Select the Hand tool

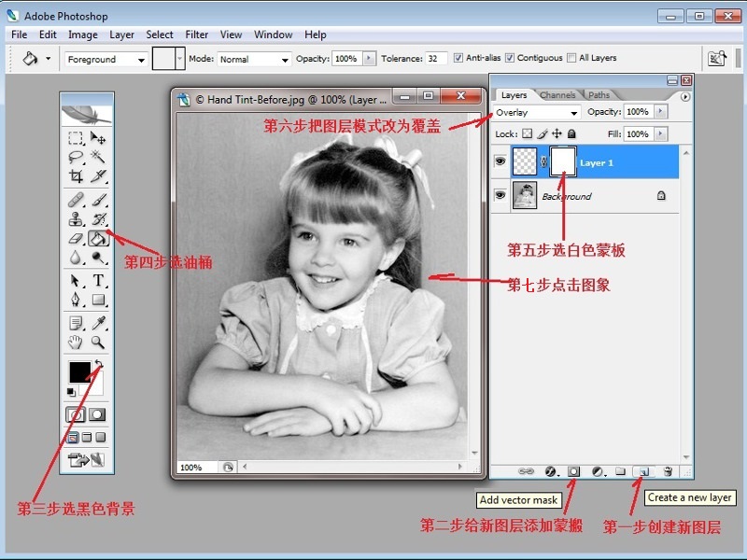(x=76, y=343)
